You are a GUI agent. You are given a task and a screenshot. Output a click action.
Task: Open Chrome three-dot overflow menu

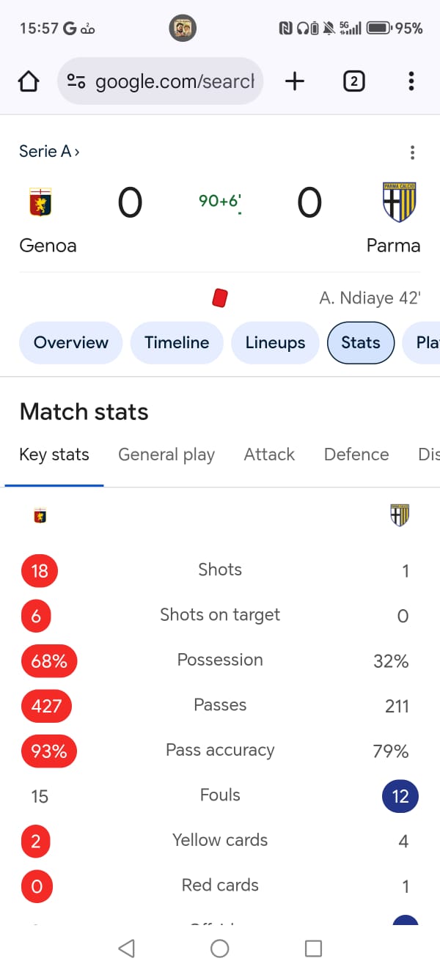tap(411, 81)
